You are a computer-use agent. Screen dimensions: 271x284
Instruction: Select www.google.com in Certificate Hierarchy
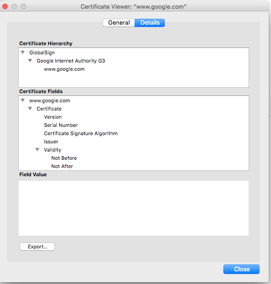(64, 69)
